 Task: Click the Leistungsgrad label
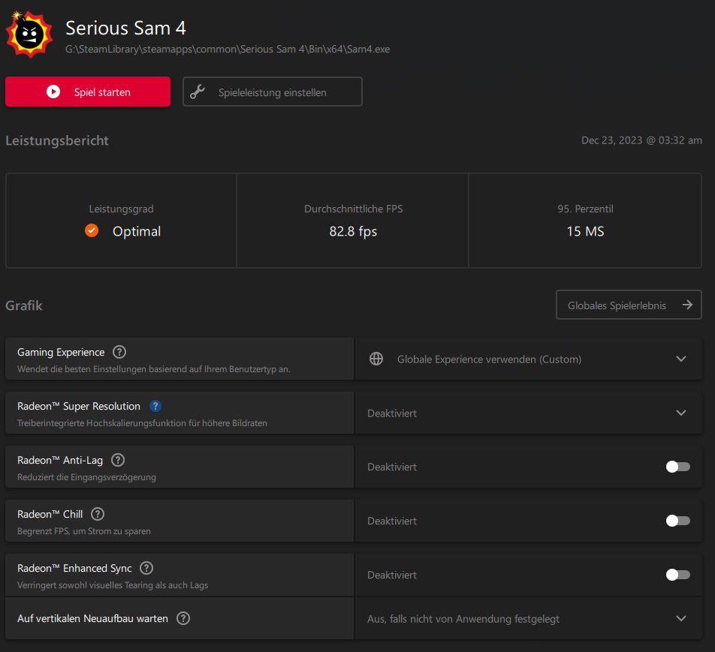122,209
